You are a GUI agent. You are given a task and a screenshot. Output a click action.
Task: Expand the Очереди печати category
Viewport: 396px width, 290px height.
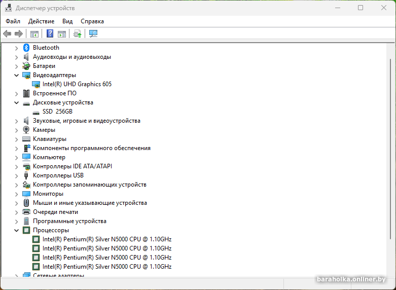16,212
